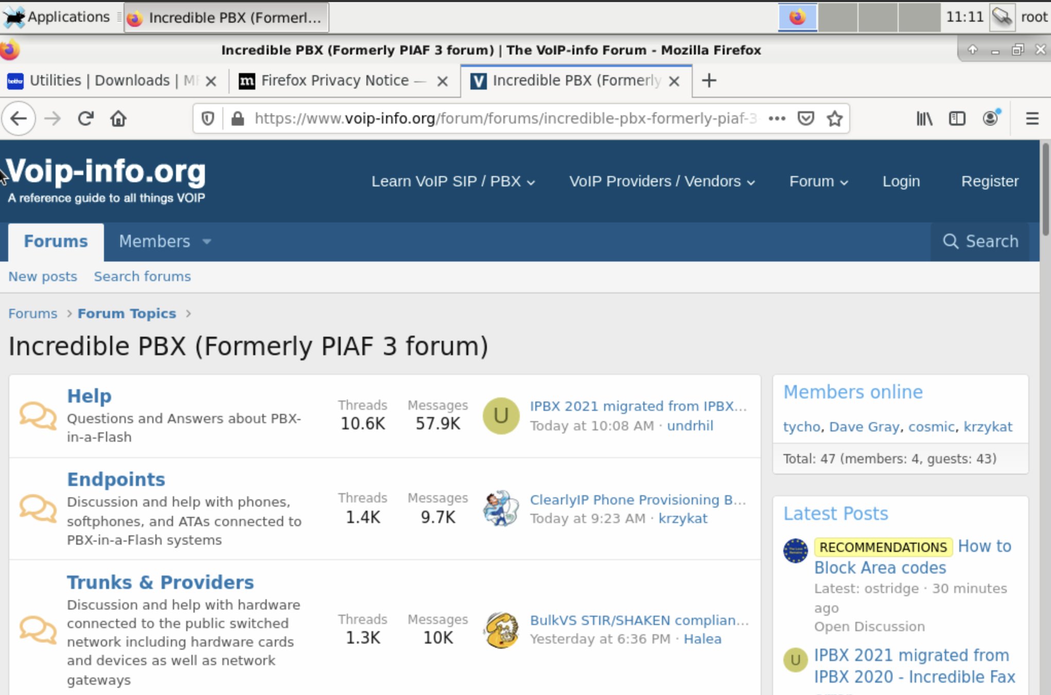Image resolution: width=1051 pixels, height=695 pixels.
Task: Click the forward navigation arrow
Action: [x=52, y=119]
